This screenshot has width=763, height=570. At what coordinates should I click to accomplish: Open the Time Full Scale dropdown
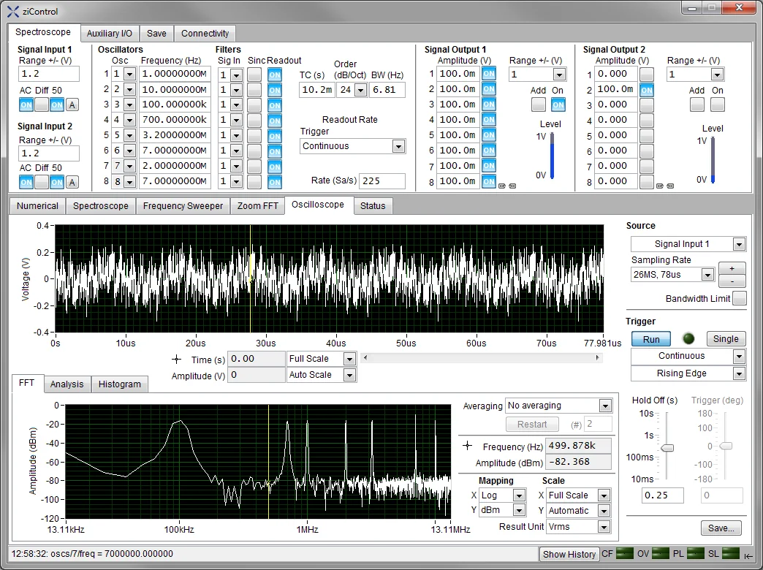[349, 360]
